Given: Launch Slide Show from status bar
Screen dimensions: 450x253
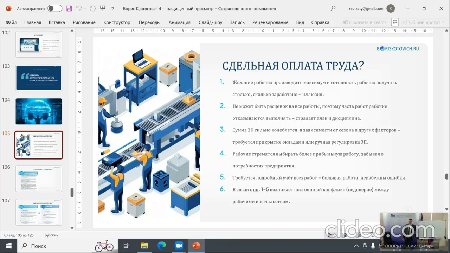Looking at the screenshot, I should pyautogui.click(x=372, y=235).
